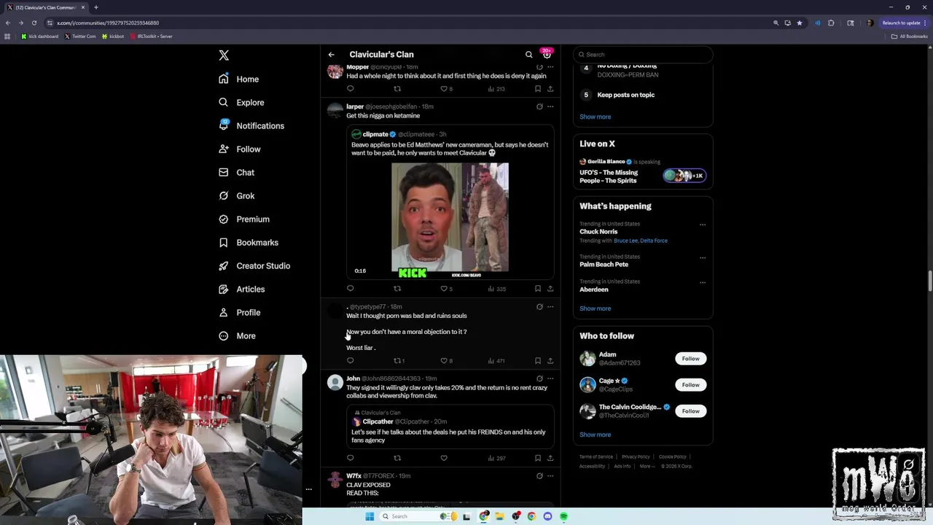Follow Cage

tap(690, 385)
